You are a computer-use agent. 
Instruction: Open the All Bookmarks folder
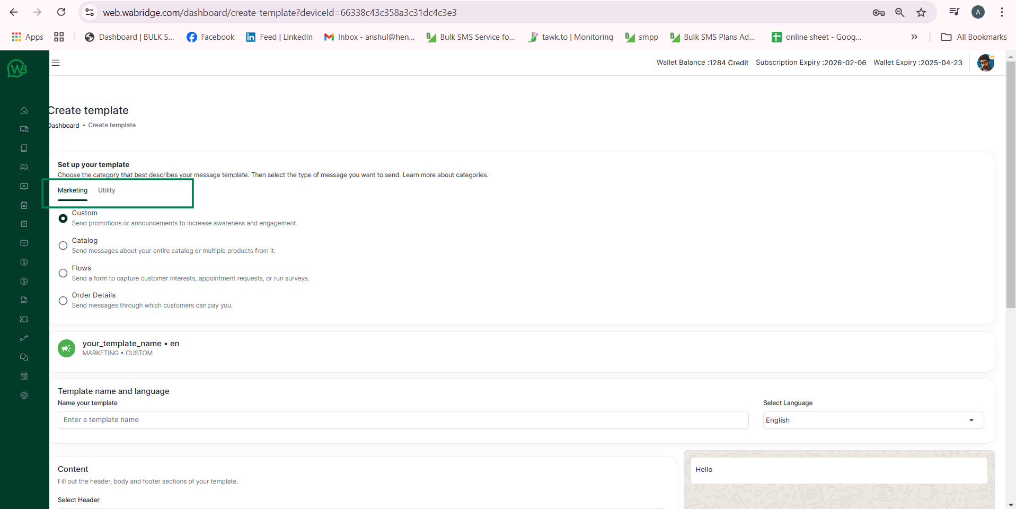(974, 37)
